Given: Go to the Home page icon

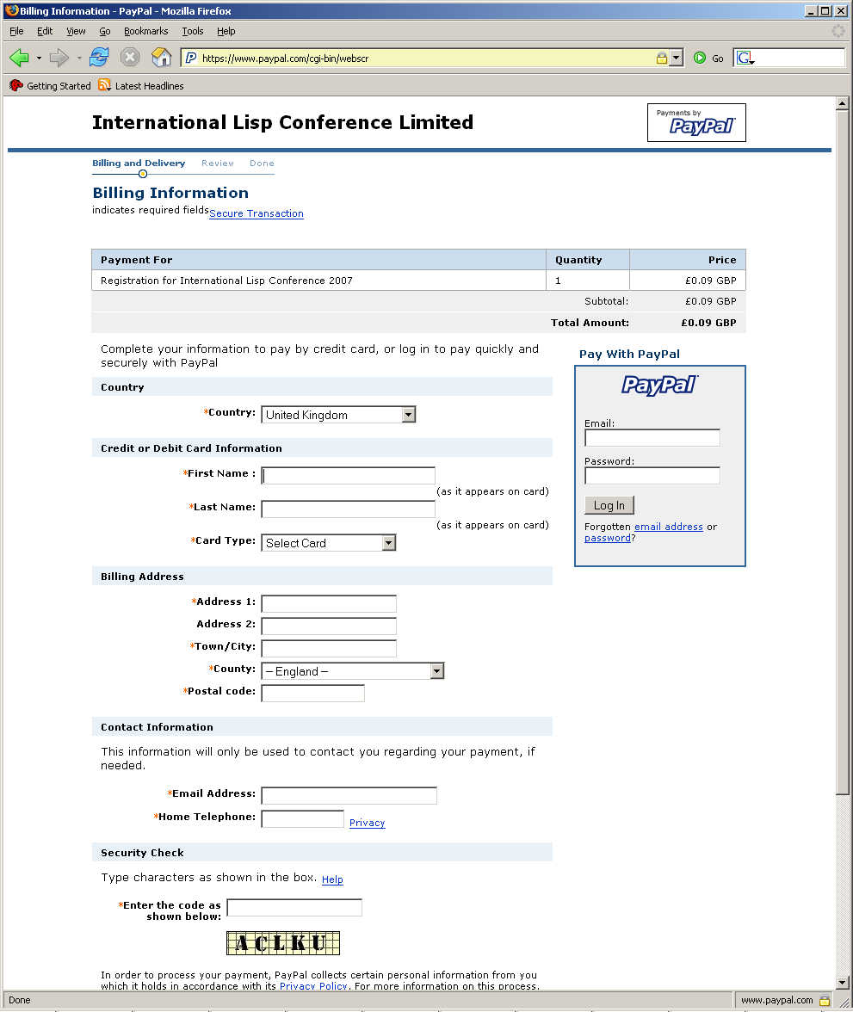Looking at the screenshot, I should pyautogui.click(x=161, y=58).
